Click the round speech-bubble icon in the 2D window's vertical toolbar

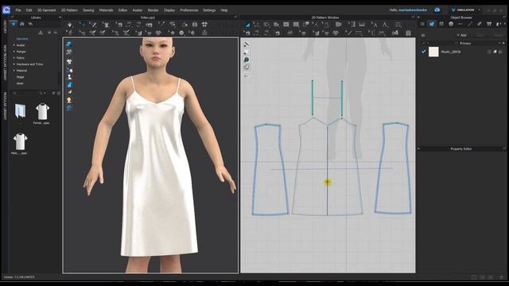point(247,60)
